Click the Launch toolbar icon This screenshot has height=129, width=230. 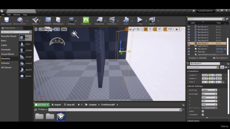152,21
